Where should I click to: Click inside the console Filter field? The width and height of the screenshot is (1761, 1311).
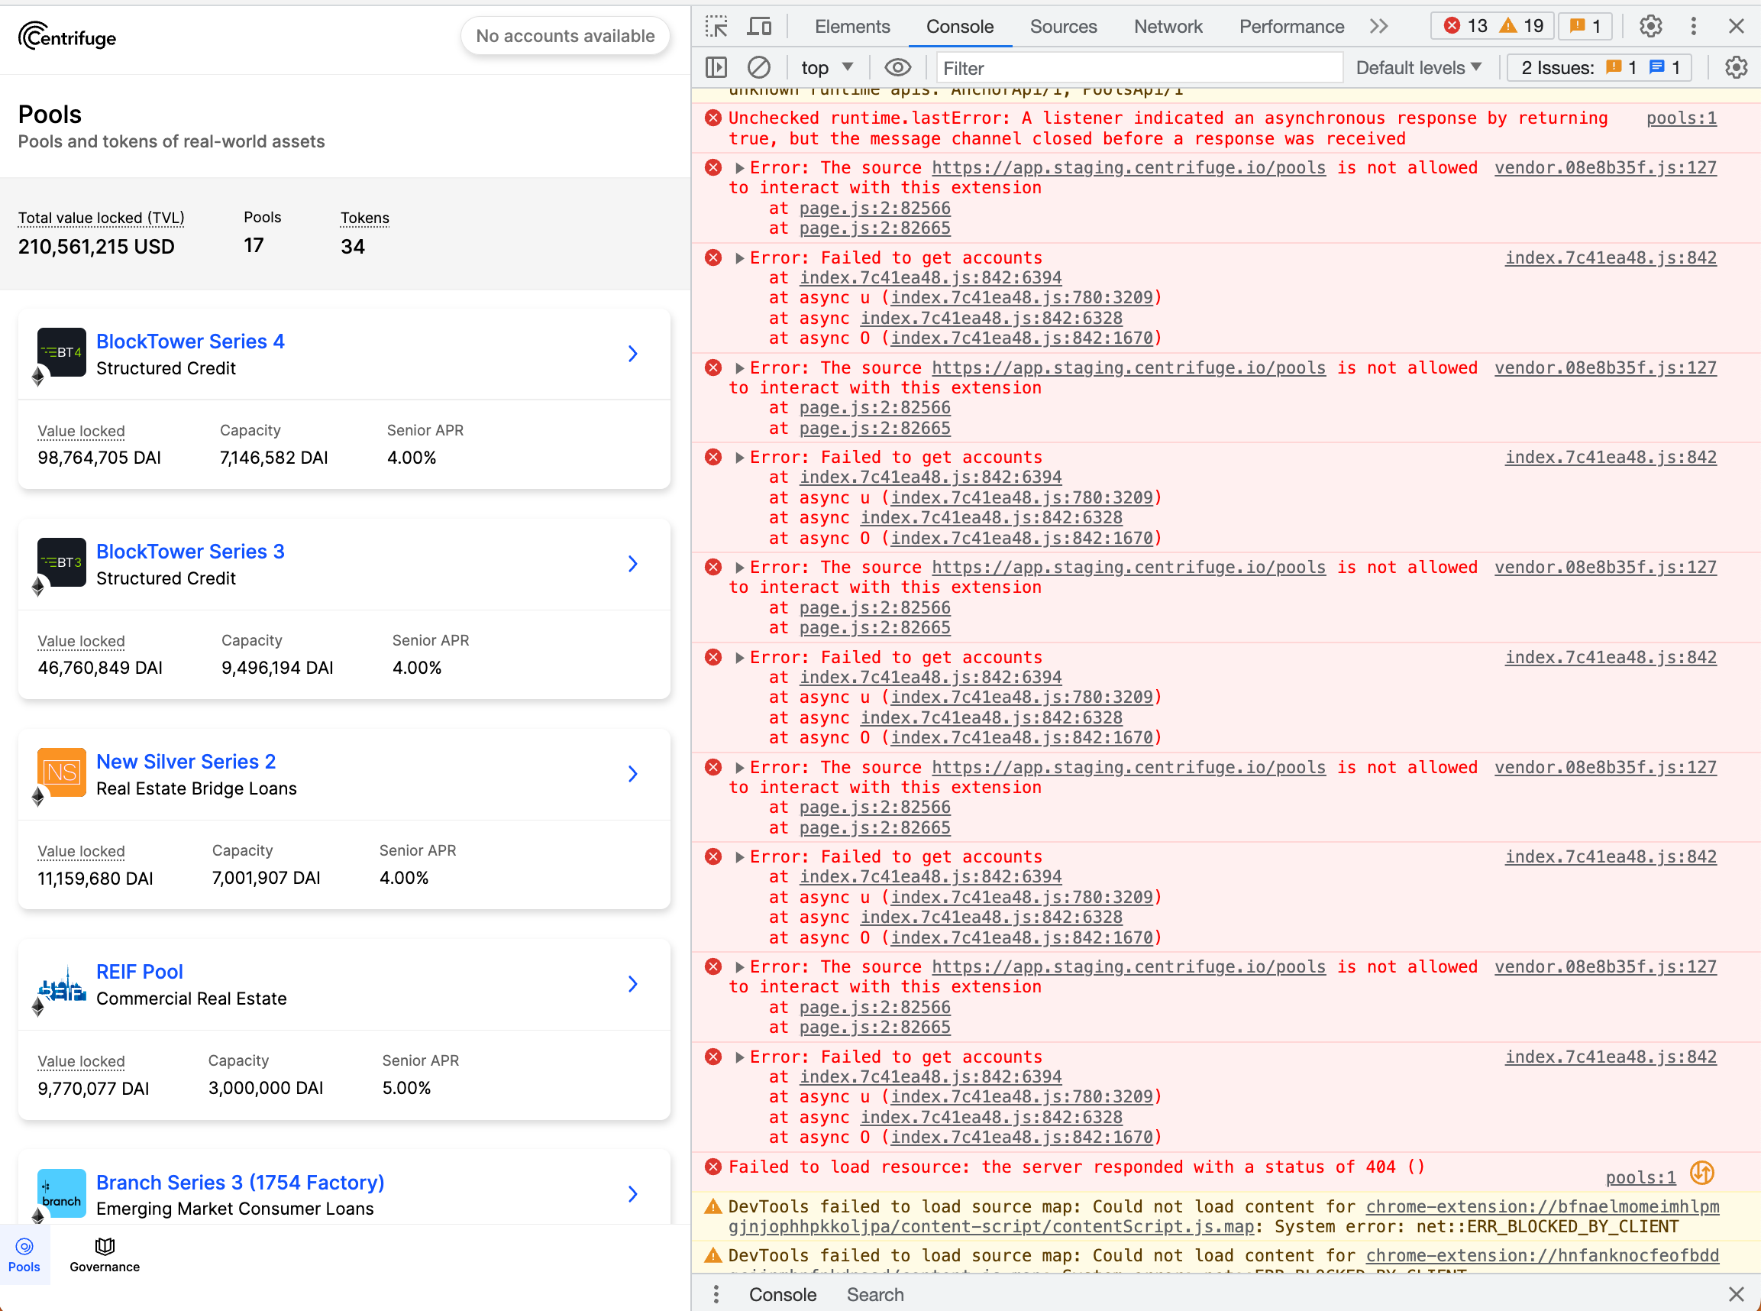[1139, 67]
